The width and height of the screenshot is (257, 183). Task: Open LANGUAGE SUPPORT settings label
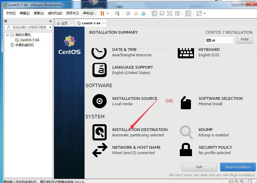[x=132, y=67]
